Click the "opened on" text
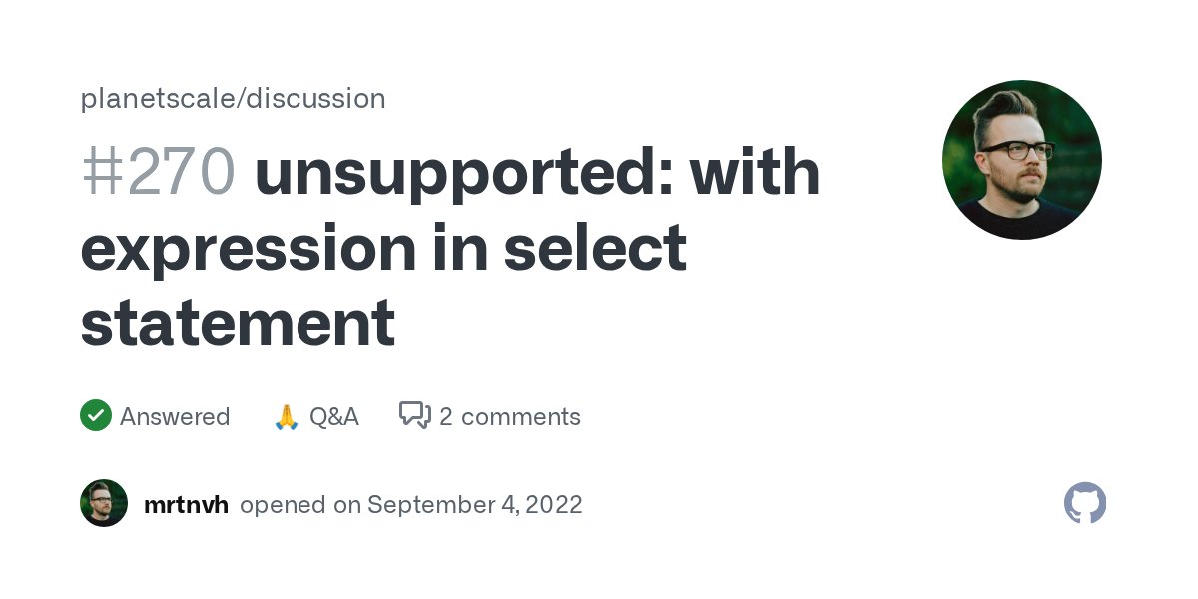 click(300, 504)
